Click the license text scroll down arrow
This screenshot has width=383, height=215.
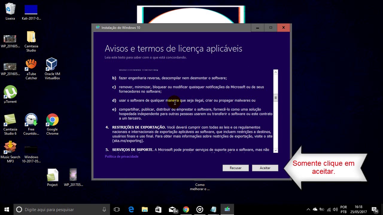tap(276, 150)
